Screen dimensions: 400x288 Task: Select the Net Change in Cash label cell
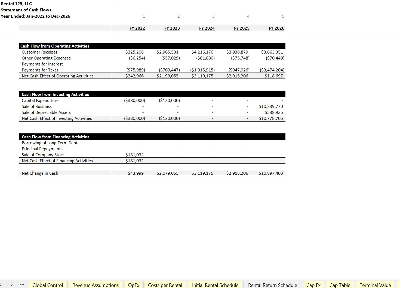pyautogui.click(x=40, y=173)
